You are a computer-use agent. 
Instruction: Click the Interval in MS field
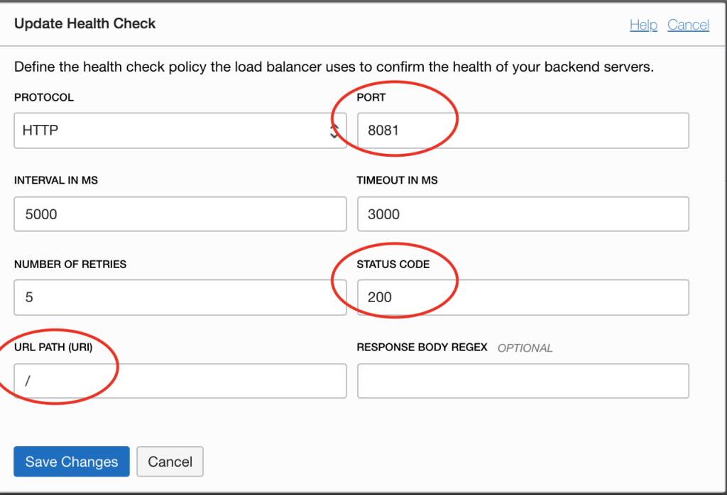[180, 213]
